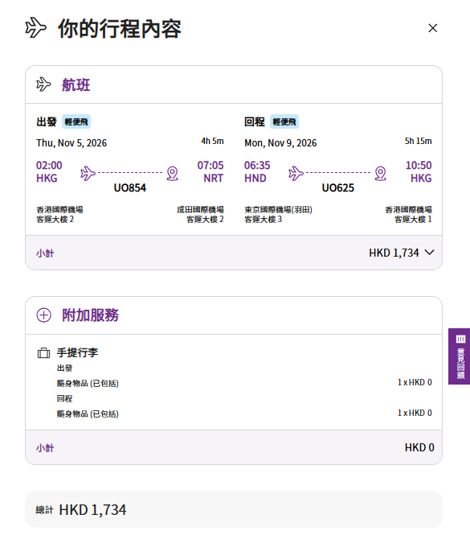
Task: Click the 小計 label in flight section
Action: coord(45,253)
